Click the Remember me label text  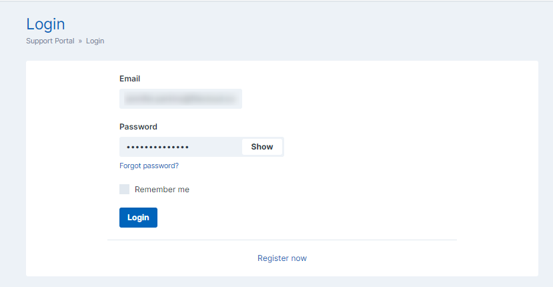(x=162, y=190)
